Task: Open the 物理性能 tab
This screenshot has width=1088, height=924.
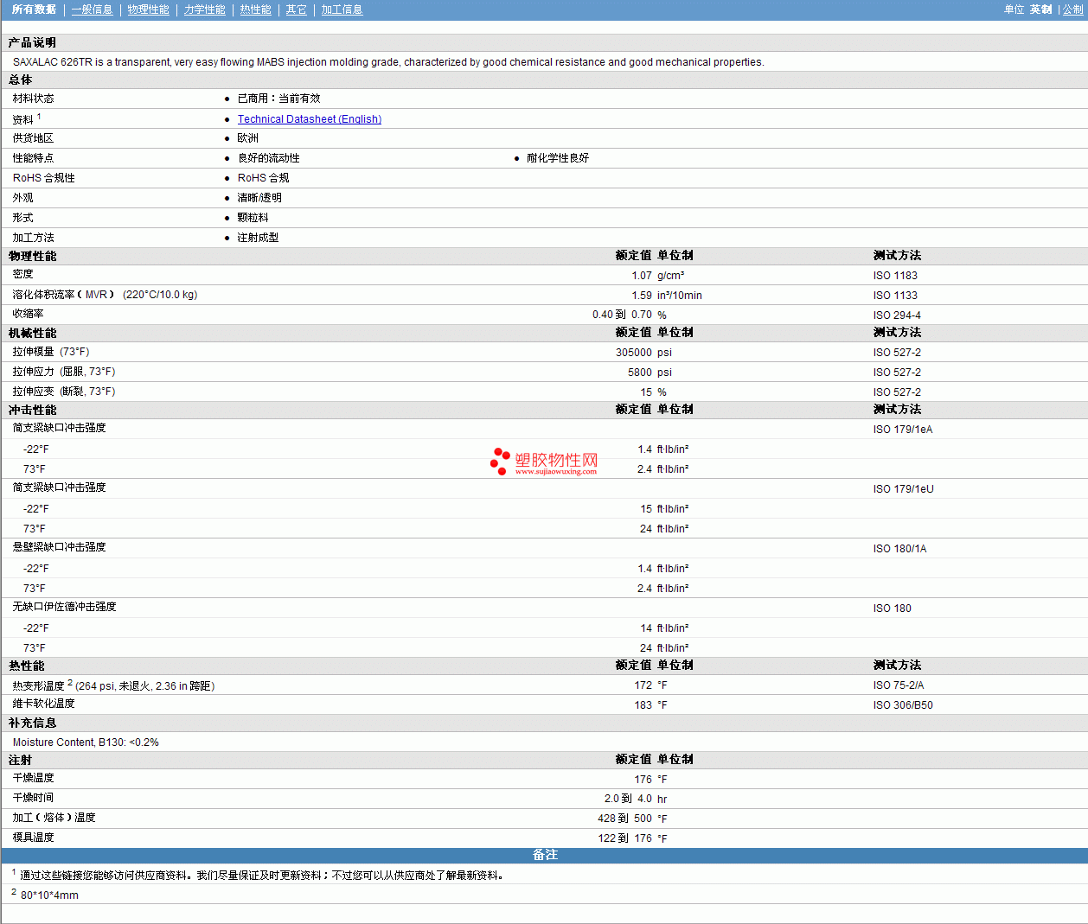Action: click(148, 10)
